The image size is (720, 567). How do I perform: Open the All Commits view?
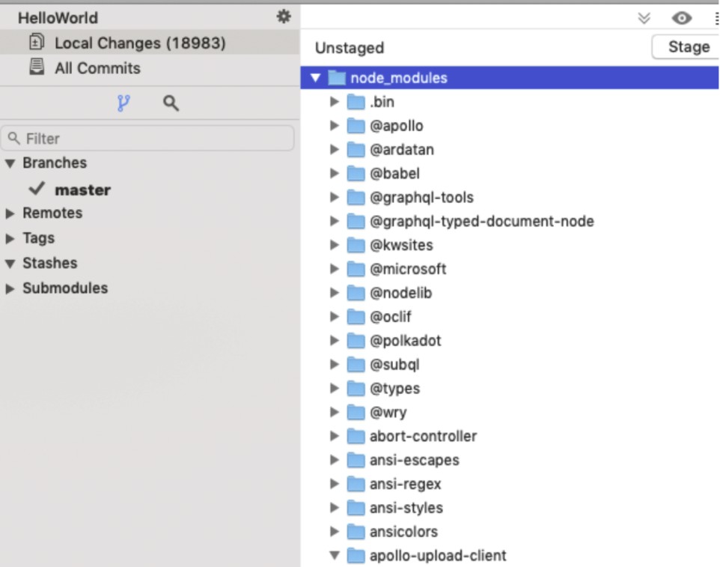(97, 68)
